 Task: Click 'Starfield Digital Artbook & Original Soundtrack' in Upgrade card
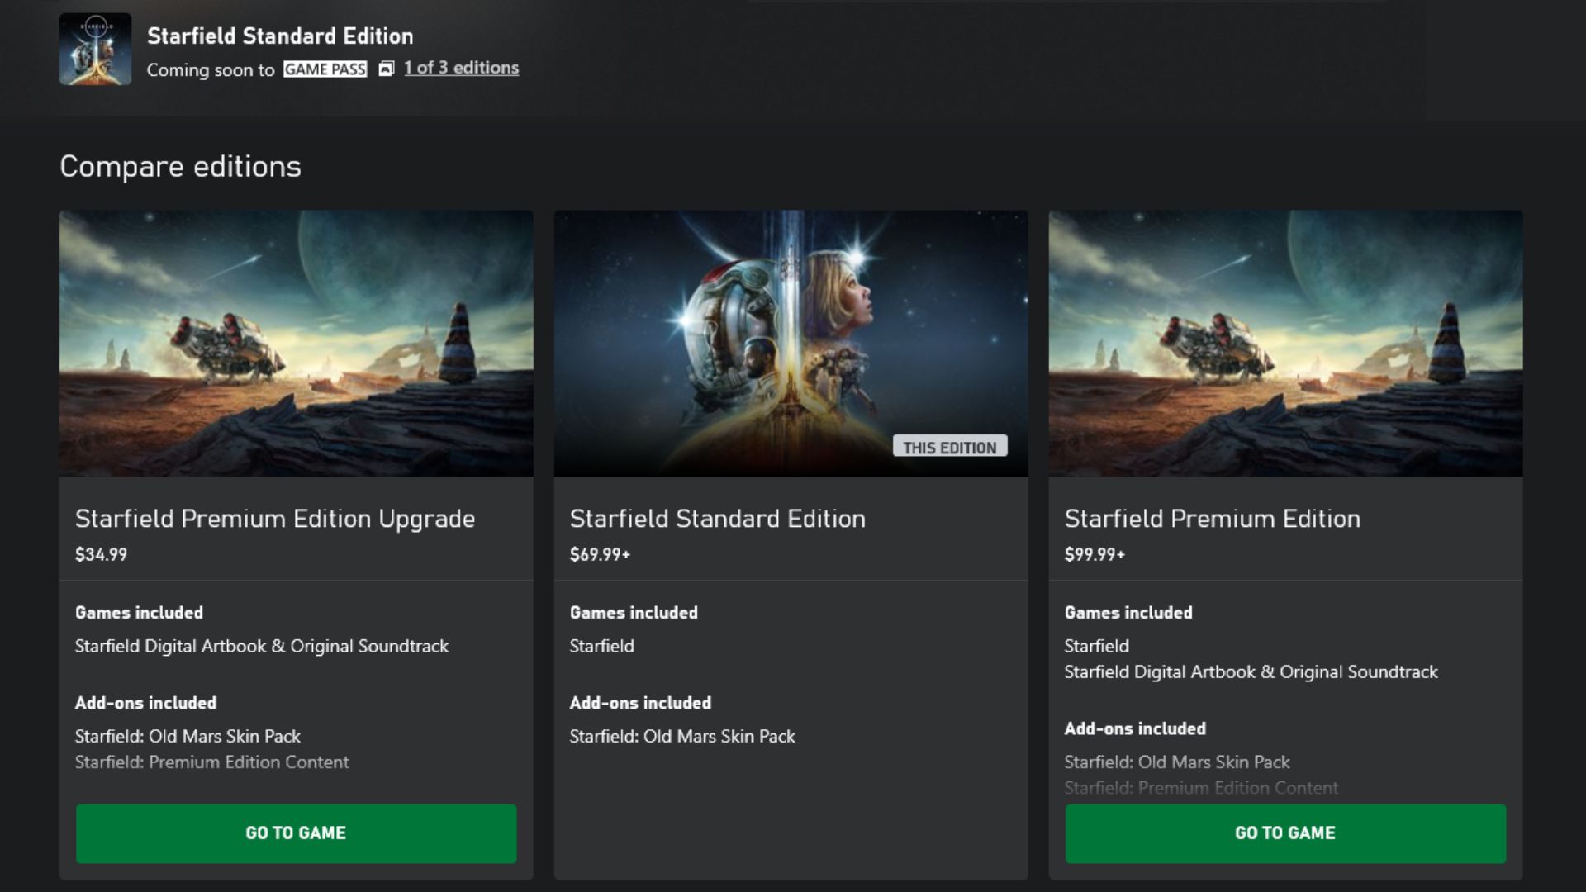click(262, 646)
